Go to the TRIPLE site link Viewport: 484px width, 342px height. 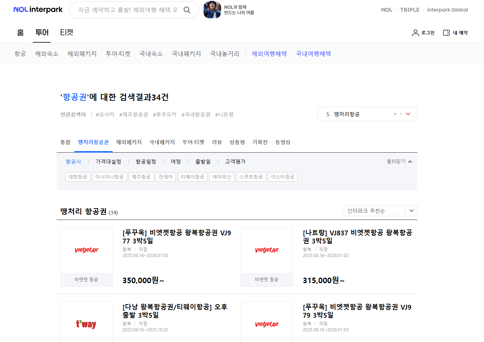click(410, 10)
